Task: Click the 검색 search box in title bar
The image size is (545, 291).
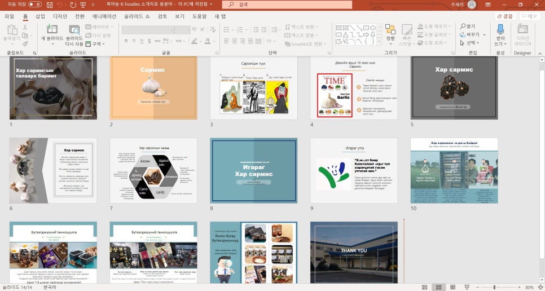Action: [287, 5]
